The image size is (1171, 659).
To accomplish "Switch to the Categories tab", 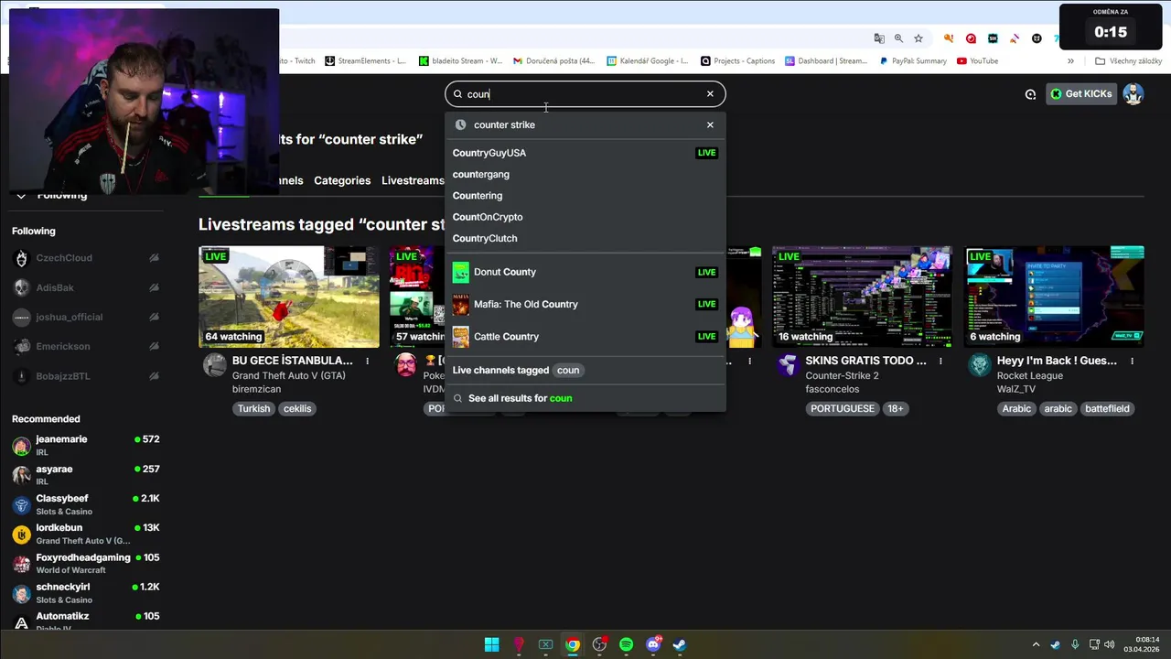I will click(x=342, y=180).
